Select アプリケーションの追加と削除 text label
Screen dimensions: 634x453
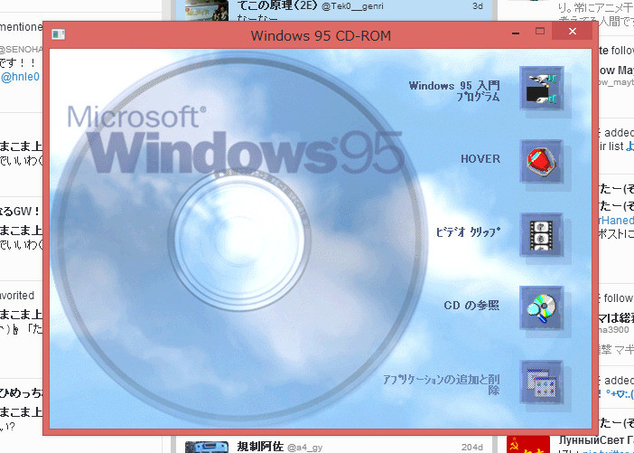point(442,384)
